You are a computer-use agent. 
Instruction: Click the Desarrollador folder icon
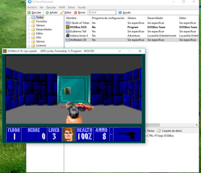point(33,29)
